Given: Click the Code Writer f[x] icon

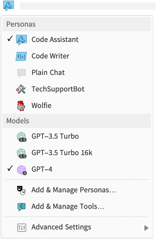Looking at the screenshot, I should coord(22,56).
